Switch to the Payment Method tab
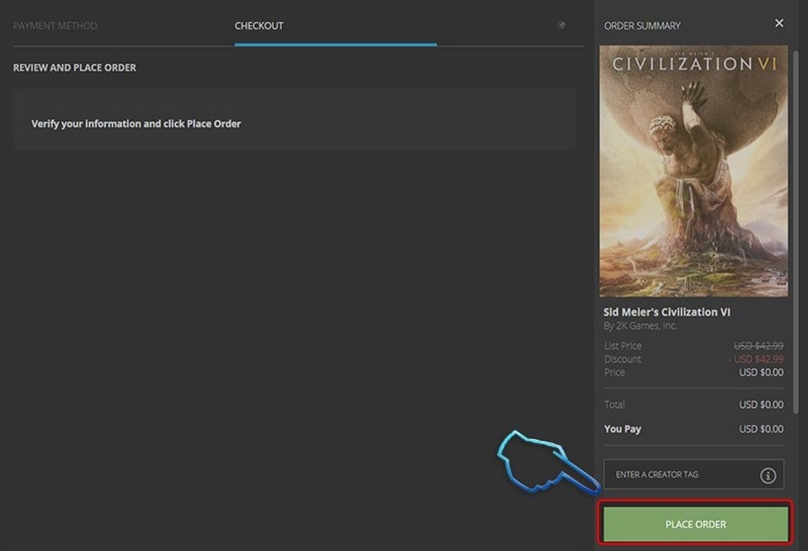Image resolution: width=808 pixels, height=551 pixels. tap(56, 26)
